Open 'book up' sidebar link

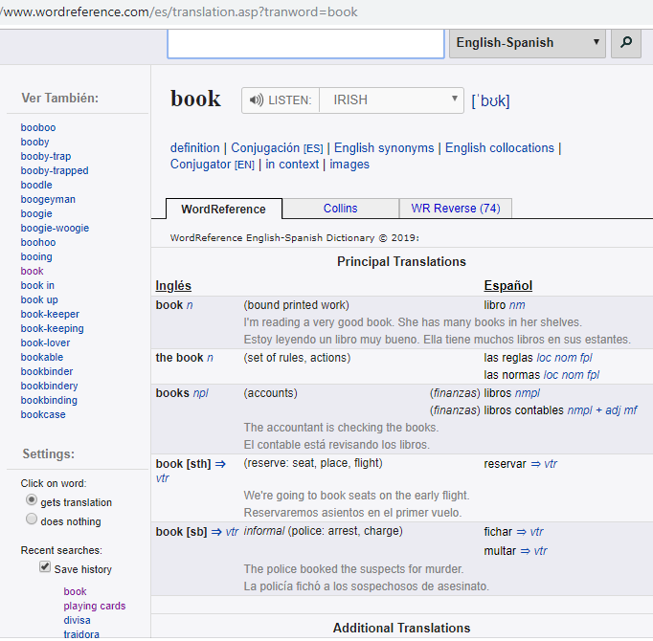tap(39, 299)
